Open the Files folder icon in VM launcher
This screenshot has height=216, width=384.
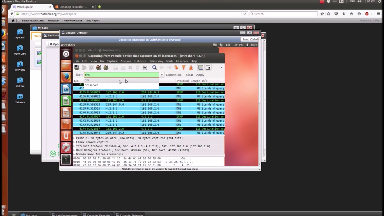pos(66,65)
